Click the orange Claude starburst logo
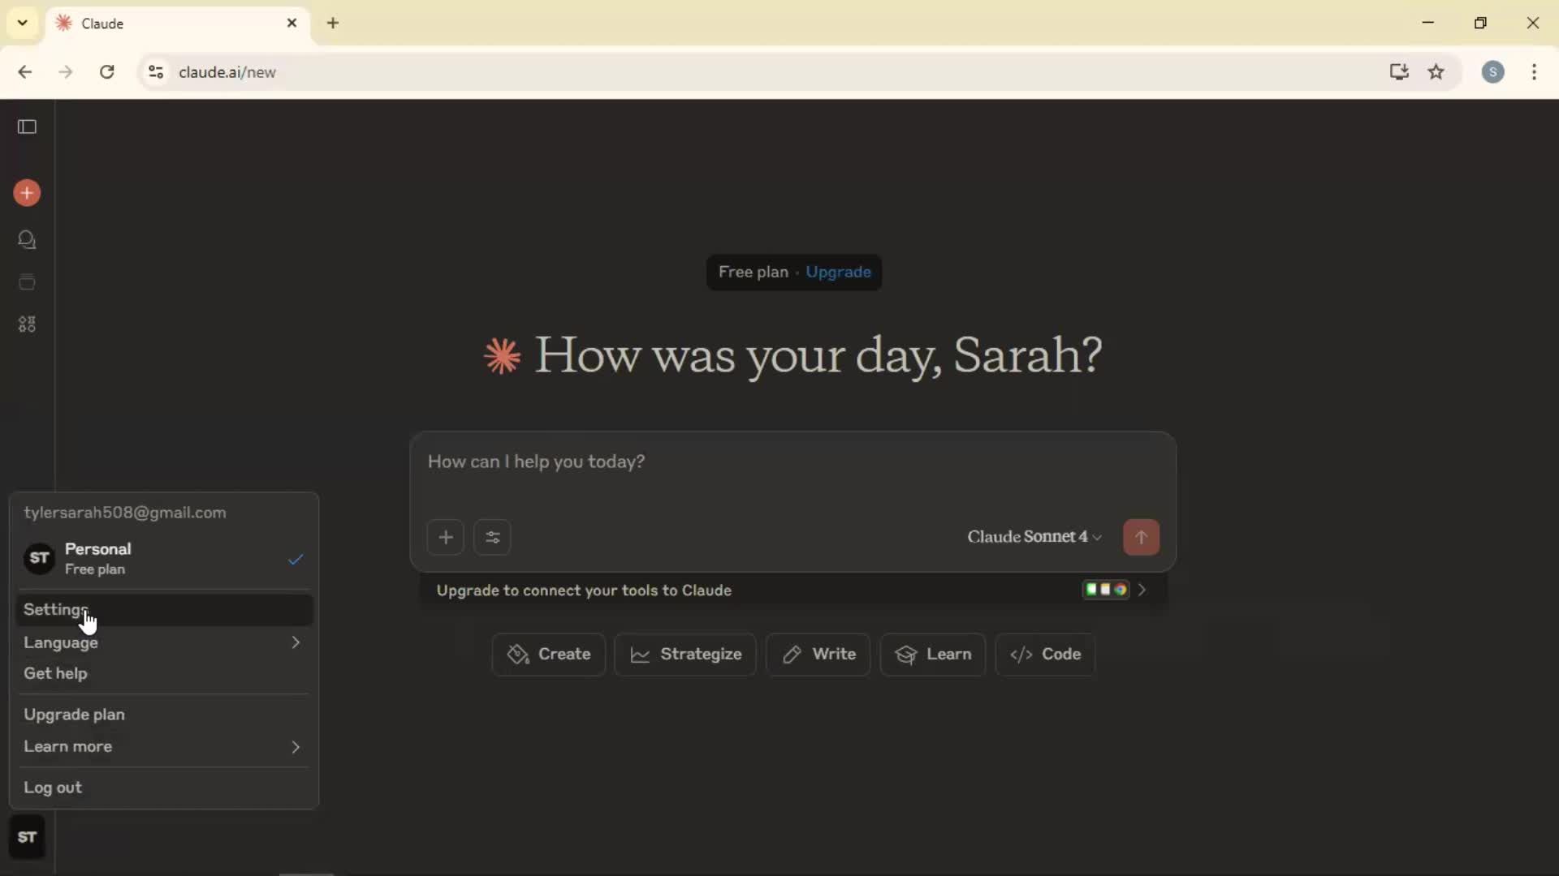 502,356
